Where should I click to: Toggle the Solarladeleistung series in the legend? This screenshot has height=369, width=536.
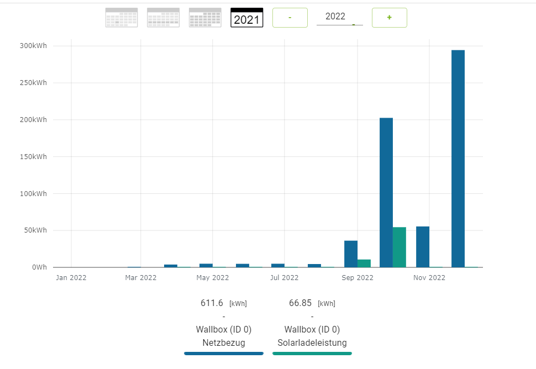(x=312, y=336)
